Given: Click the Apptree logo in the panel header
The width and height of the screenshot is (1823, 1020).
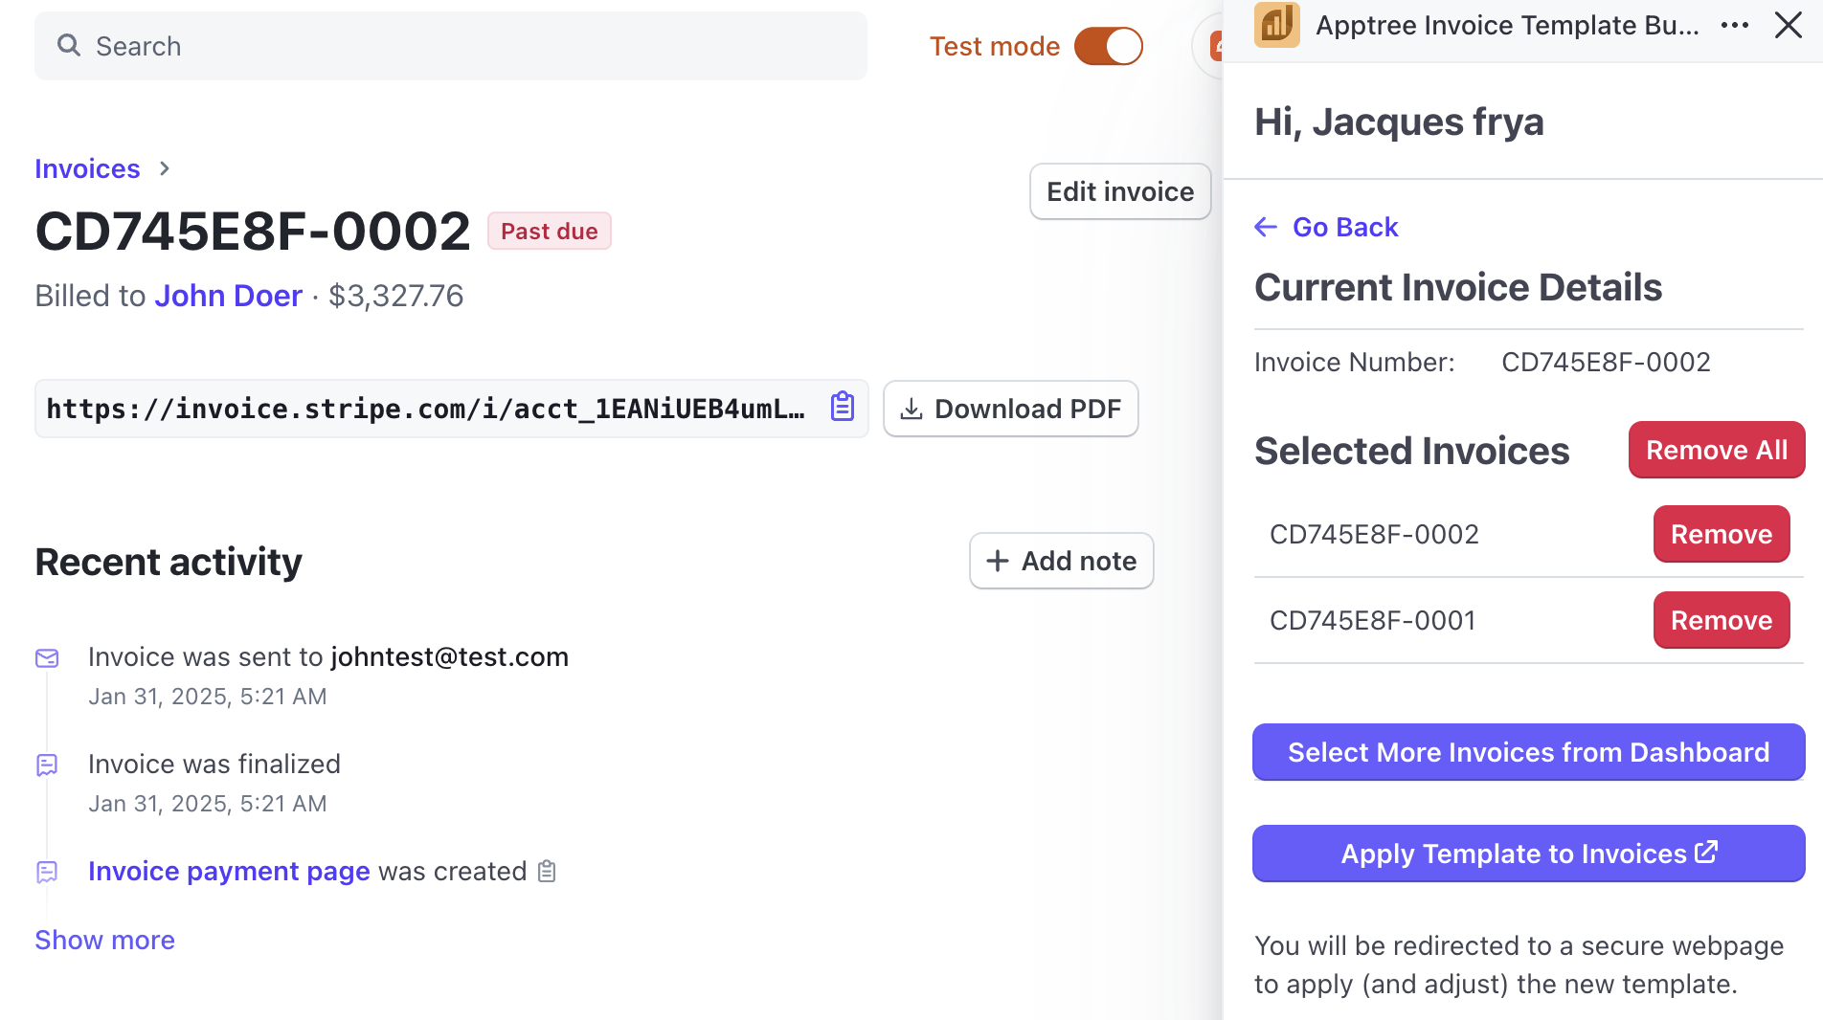Looking at the screenshot, I should [1276, 25].
